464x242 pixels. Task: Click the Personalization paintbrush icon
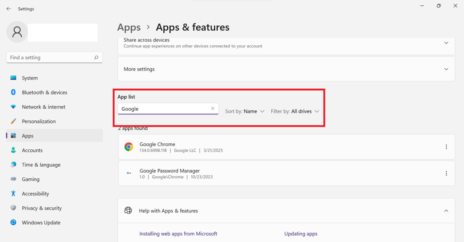coord(13,121)
